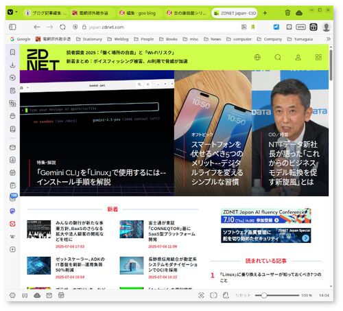Click the AI fluency Conference banner
The width and height of the screenshot is (343, 311).
click(266, 216)
